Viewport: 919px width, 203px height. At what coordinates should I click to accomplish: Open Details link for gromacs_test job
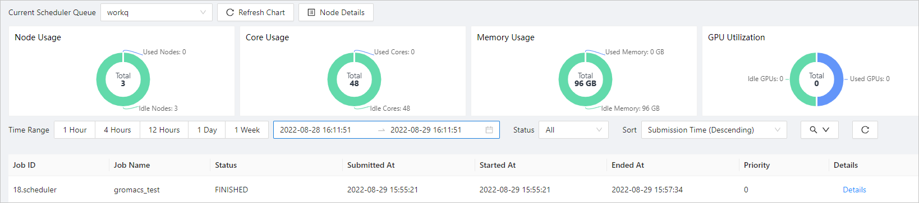(x=854, y=190)
